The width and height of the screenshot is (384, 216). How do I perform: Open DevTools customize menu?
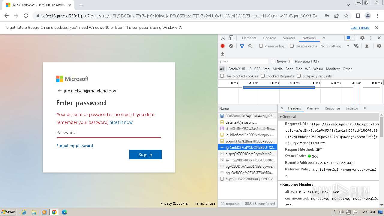371,38
